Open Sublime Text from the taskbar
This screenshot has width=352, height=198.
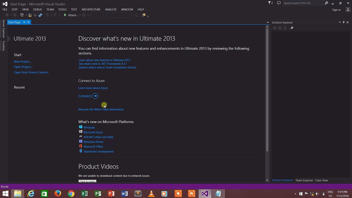pyautogui.click(x=138, y=194)
